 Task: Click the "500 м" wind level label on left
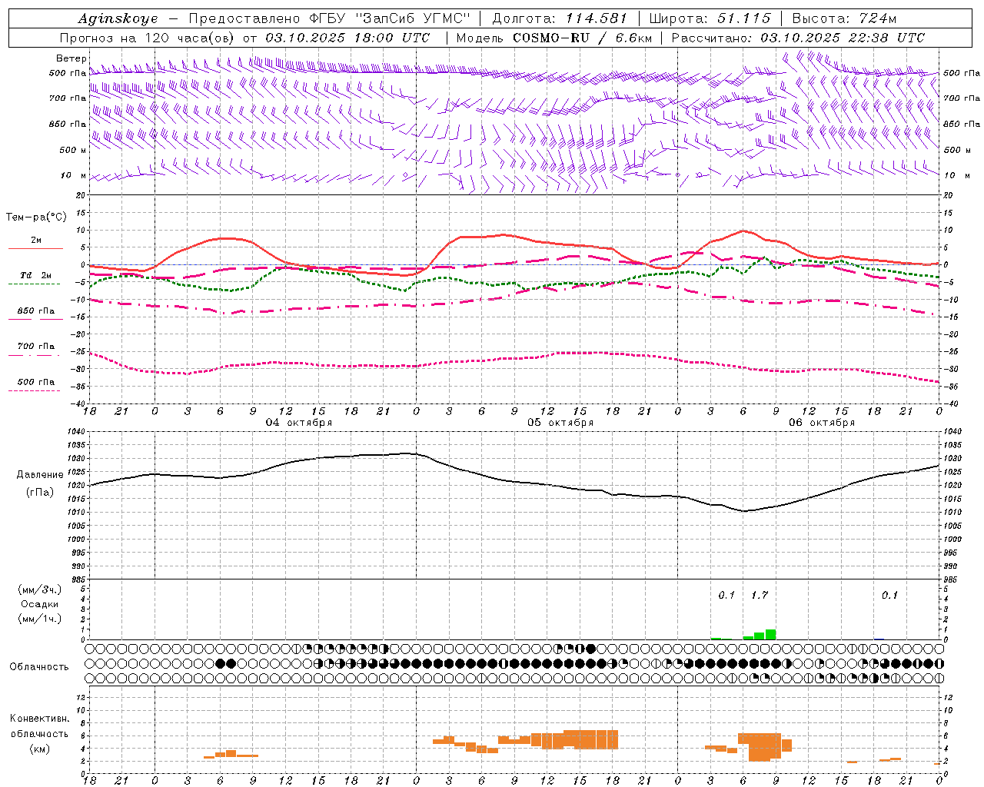73,150
